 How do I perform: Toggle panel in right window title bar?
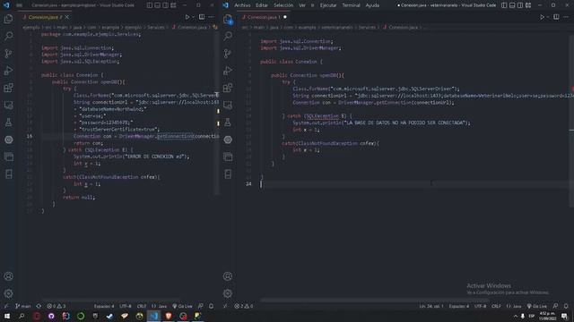click(512, 5)
